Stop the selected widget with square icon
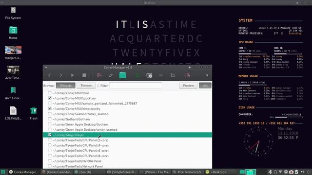 (84, 75)
